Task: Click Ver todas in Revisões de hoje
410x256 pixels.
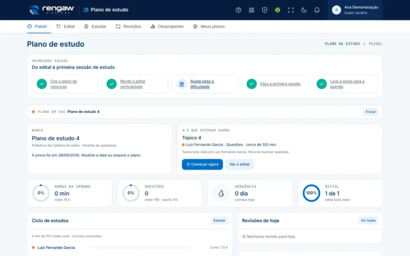Action: point(368,220)
